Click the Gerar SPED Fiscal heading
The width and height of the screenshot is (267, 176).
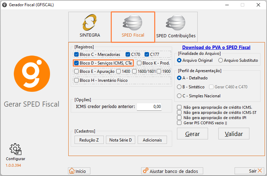coord(31,104)
